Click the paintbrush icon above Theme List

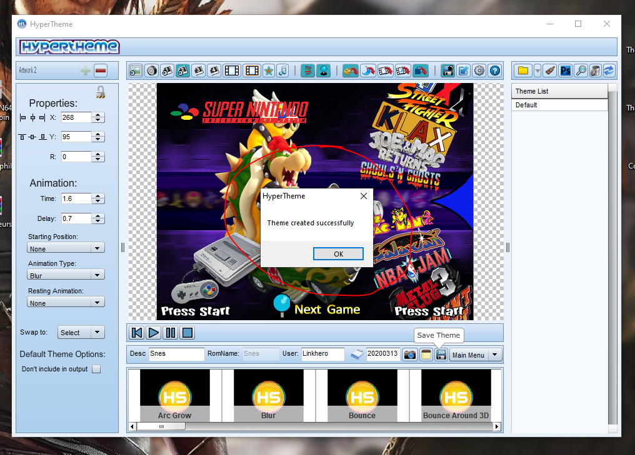[x=550, y=71]
